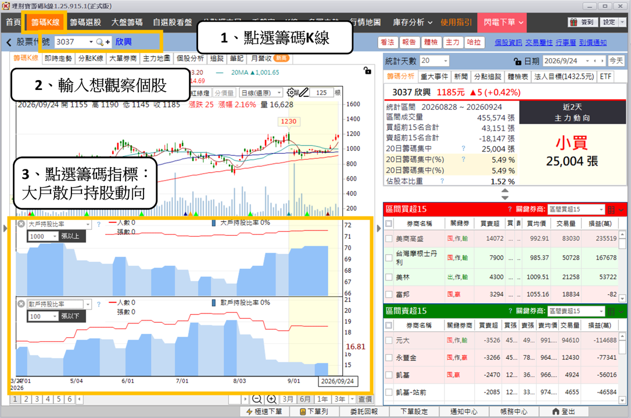
Task: Click the help icon in 區間賣超15 header
Action: pyautogui.click(x=510, y=311)
